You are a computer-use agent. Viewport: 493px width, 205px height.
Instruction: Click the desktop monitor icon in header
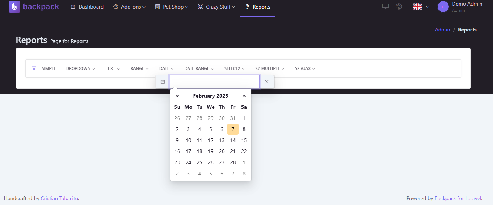[386, 7]
